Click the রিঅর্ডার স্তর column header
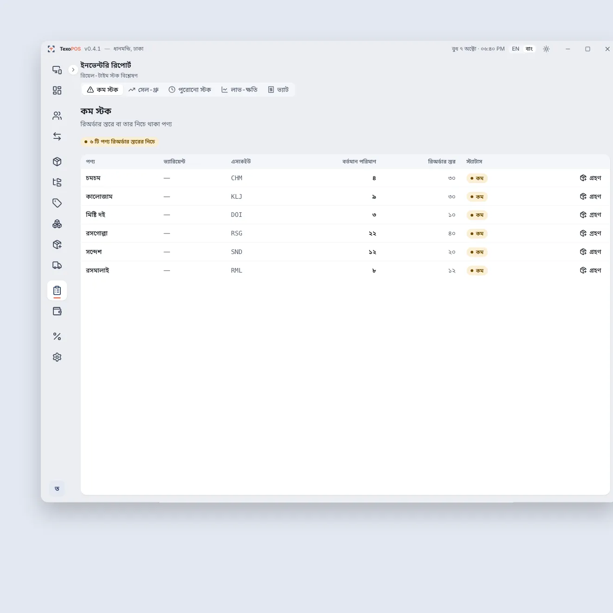This screenshot has height=613, width=613. pos(442,162)
